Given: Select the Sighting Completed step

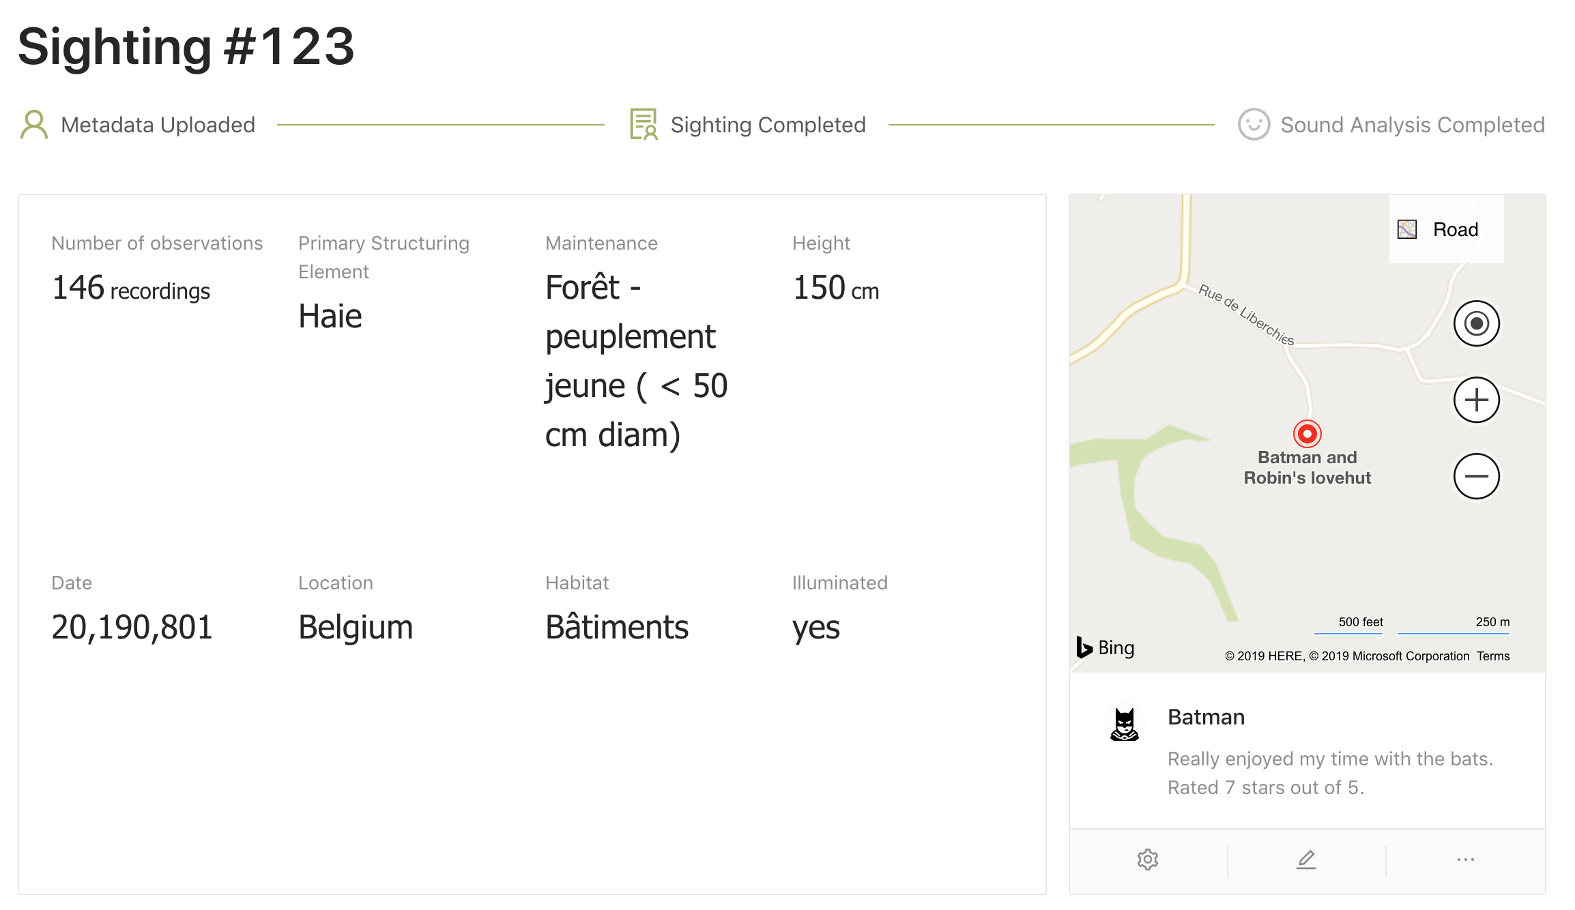Looking at the screenshot, I should click(x=748, y=125).
